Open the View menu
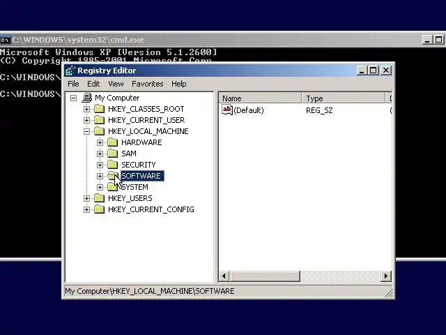The width and height of the screenshot is (446, 335). pyautogui.click(x=116, y=84)
